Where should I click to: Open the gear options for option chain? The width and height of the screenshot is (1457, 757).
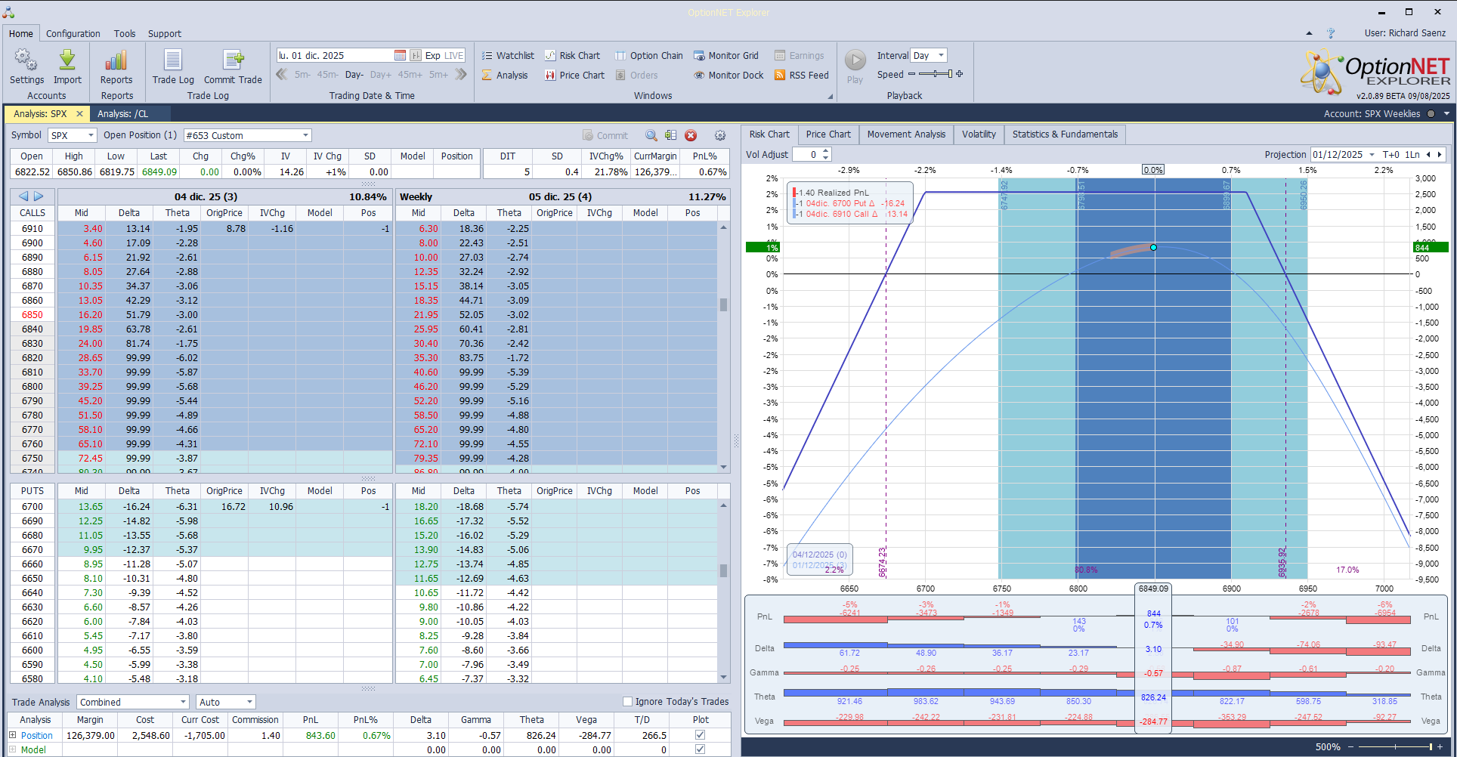point(720,135)
